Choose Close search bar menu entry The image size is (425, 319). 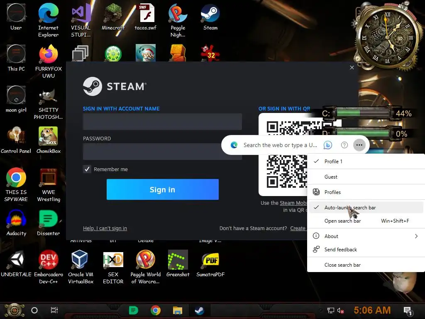(x=366, y=265)
